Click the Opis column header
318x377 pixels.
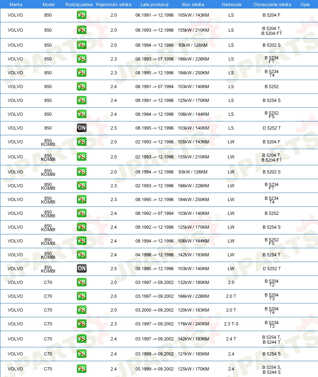(x=305, y=4)
